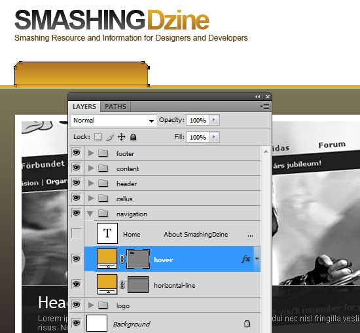Click the logo group folder icon
Screen dimensions: 360x333
coord(103,305)
